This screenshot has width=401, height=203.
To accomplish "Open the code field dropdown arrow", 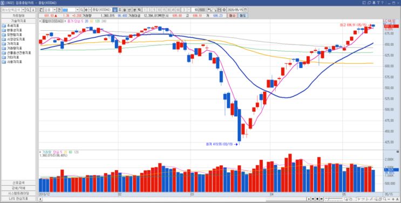I will (x=78, y=10).
